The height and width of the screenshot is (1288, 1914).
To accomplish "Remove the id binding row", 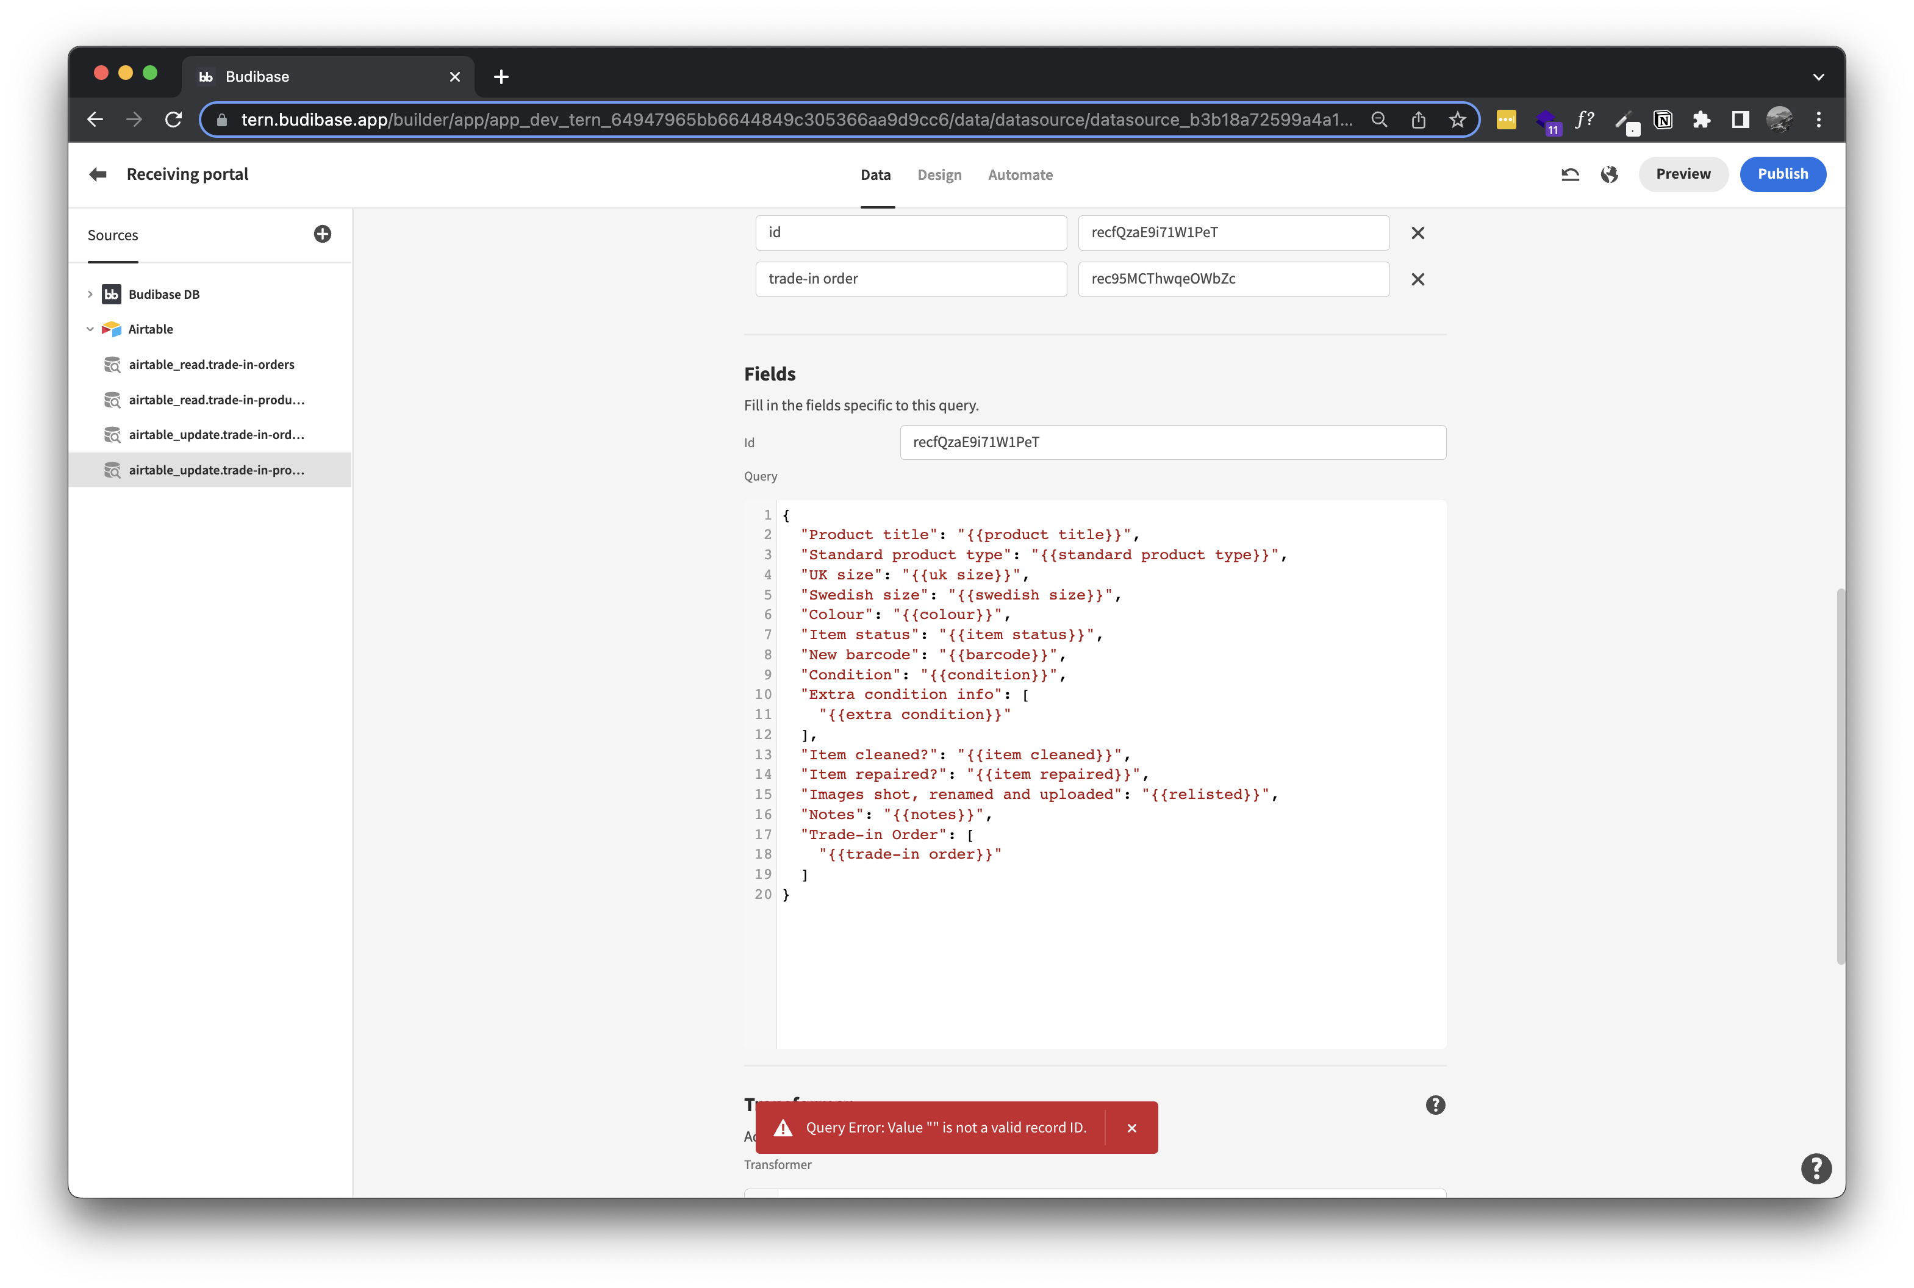I will (x=1418, y=234).
